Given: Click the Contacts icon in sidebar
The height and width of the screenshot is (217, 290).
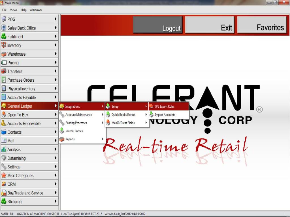Looking at the screenshot, I should coord(4,132).
